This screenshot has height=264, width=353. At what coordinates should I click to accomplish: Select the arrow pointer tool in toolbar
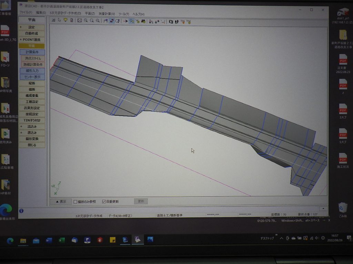[x=59, y=21]
